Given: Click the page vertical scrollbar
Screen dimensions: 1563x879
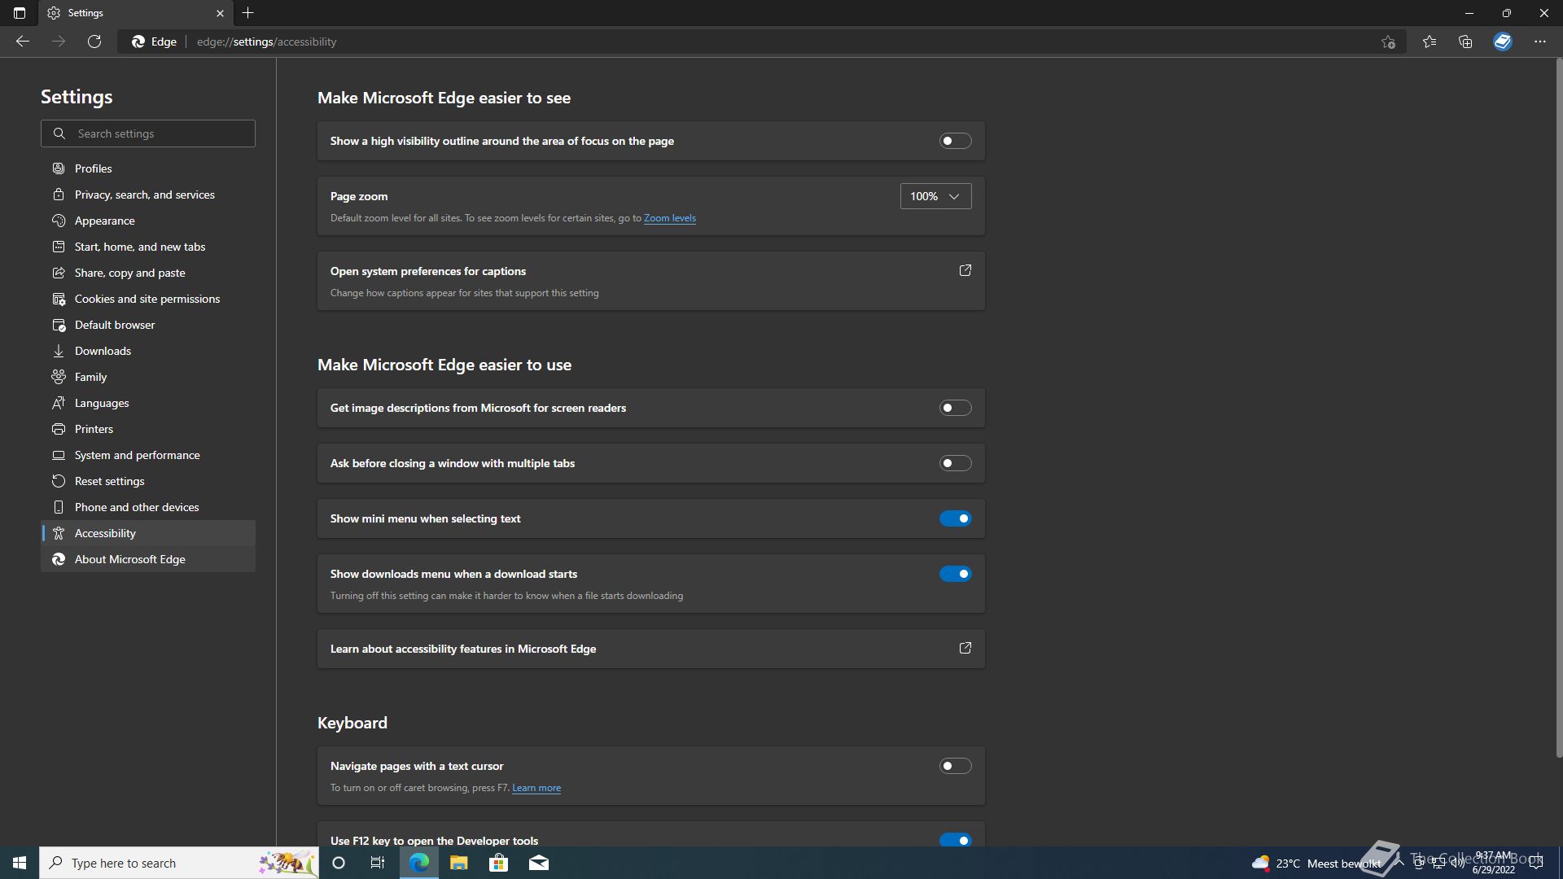Looking at the screenshot, I should pos(1558,407).
